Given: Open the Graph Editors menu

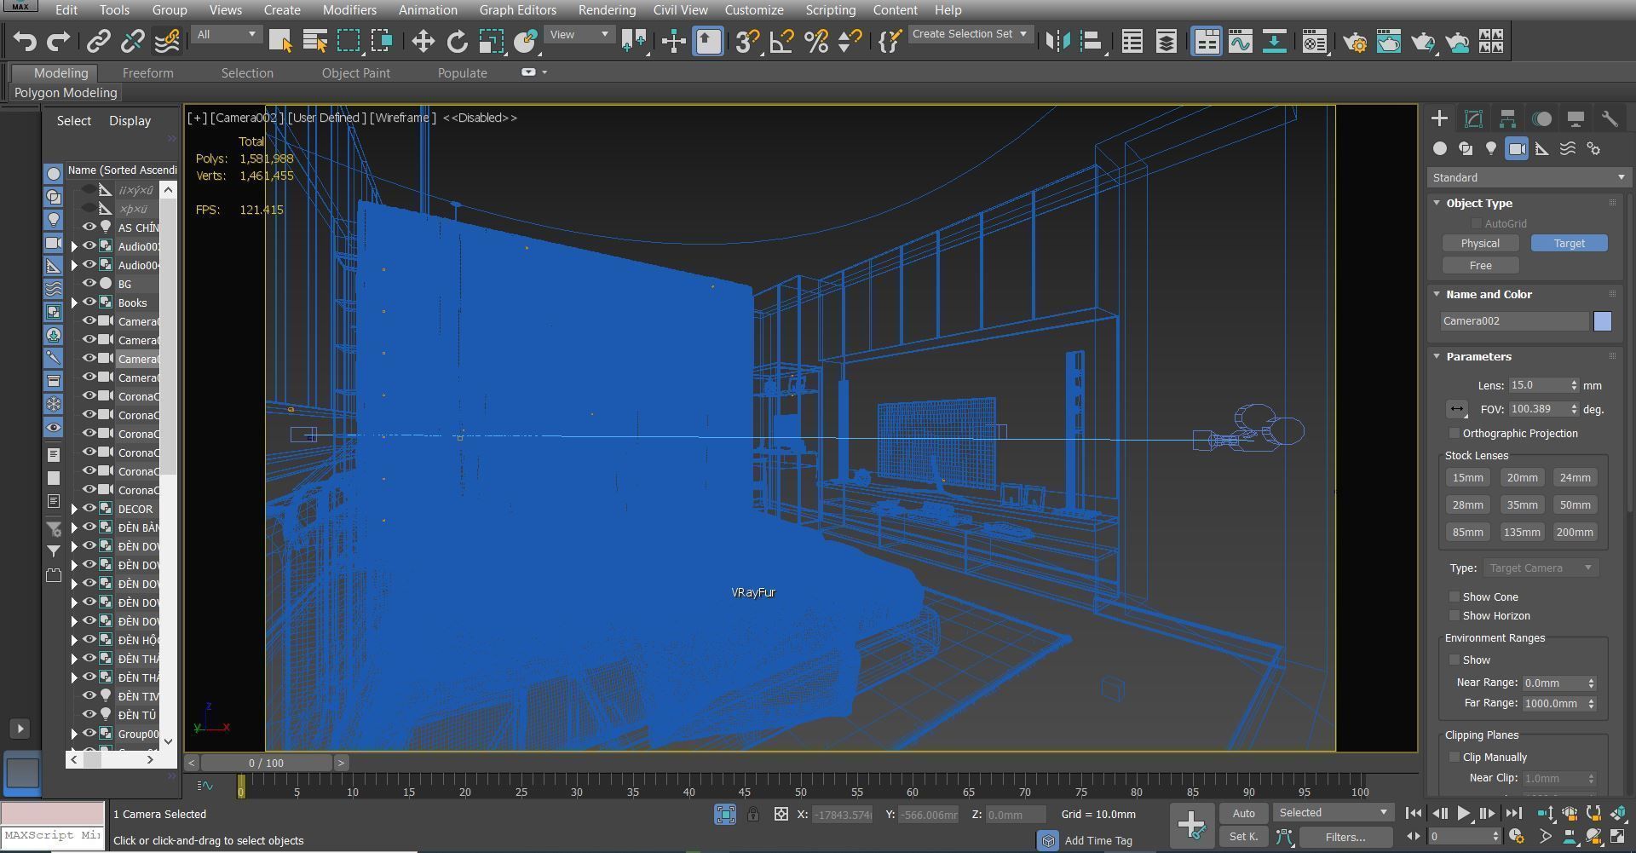Looking at the screenshot, I should (517, 10).
